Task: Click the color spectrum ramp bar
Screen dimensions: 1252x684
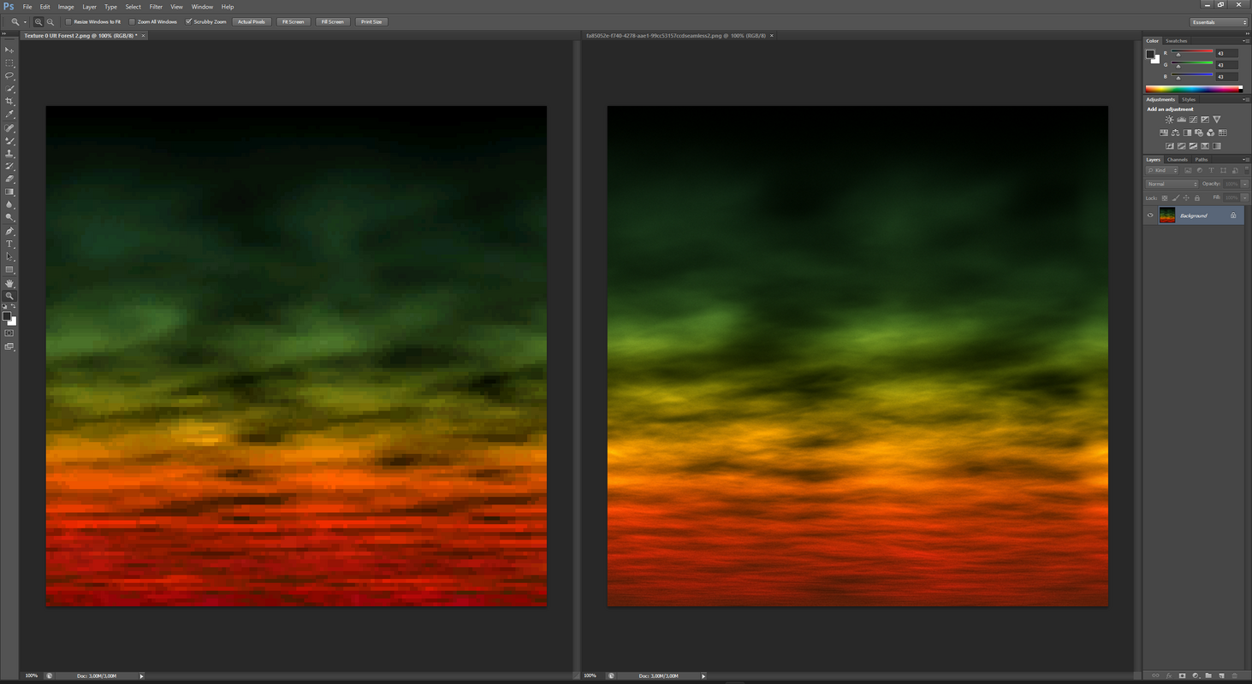Action: click(1194, 89)
